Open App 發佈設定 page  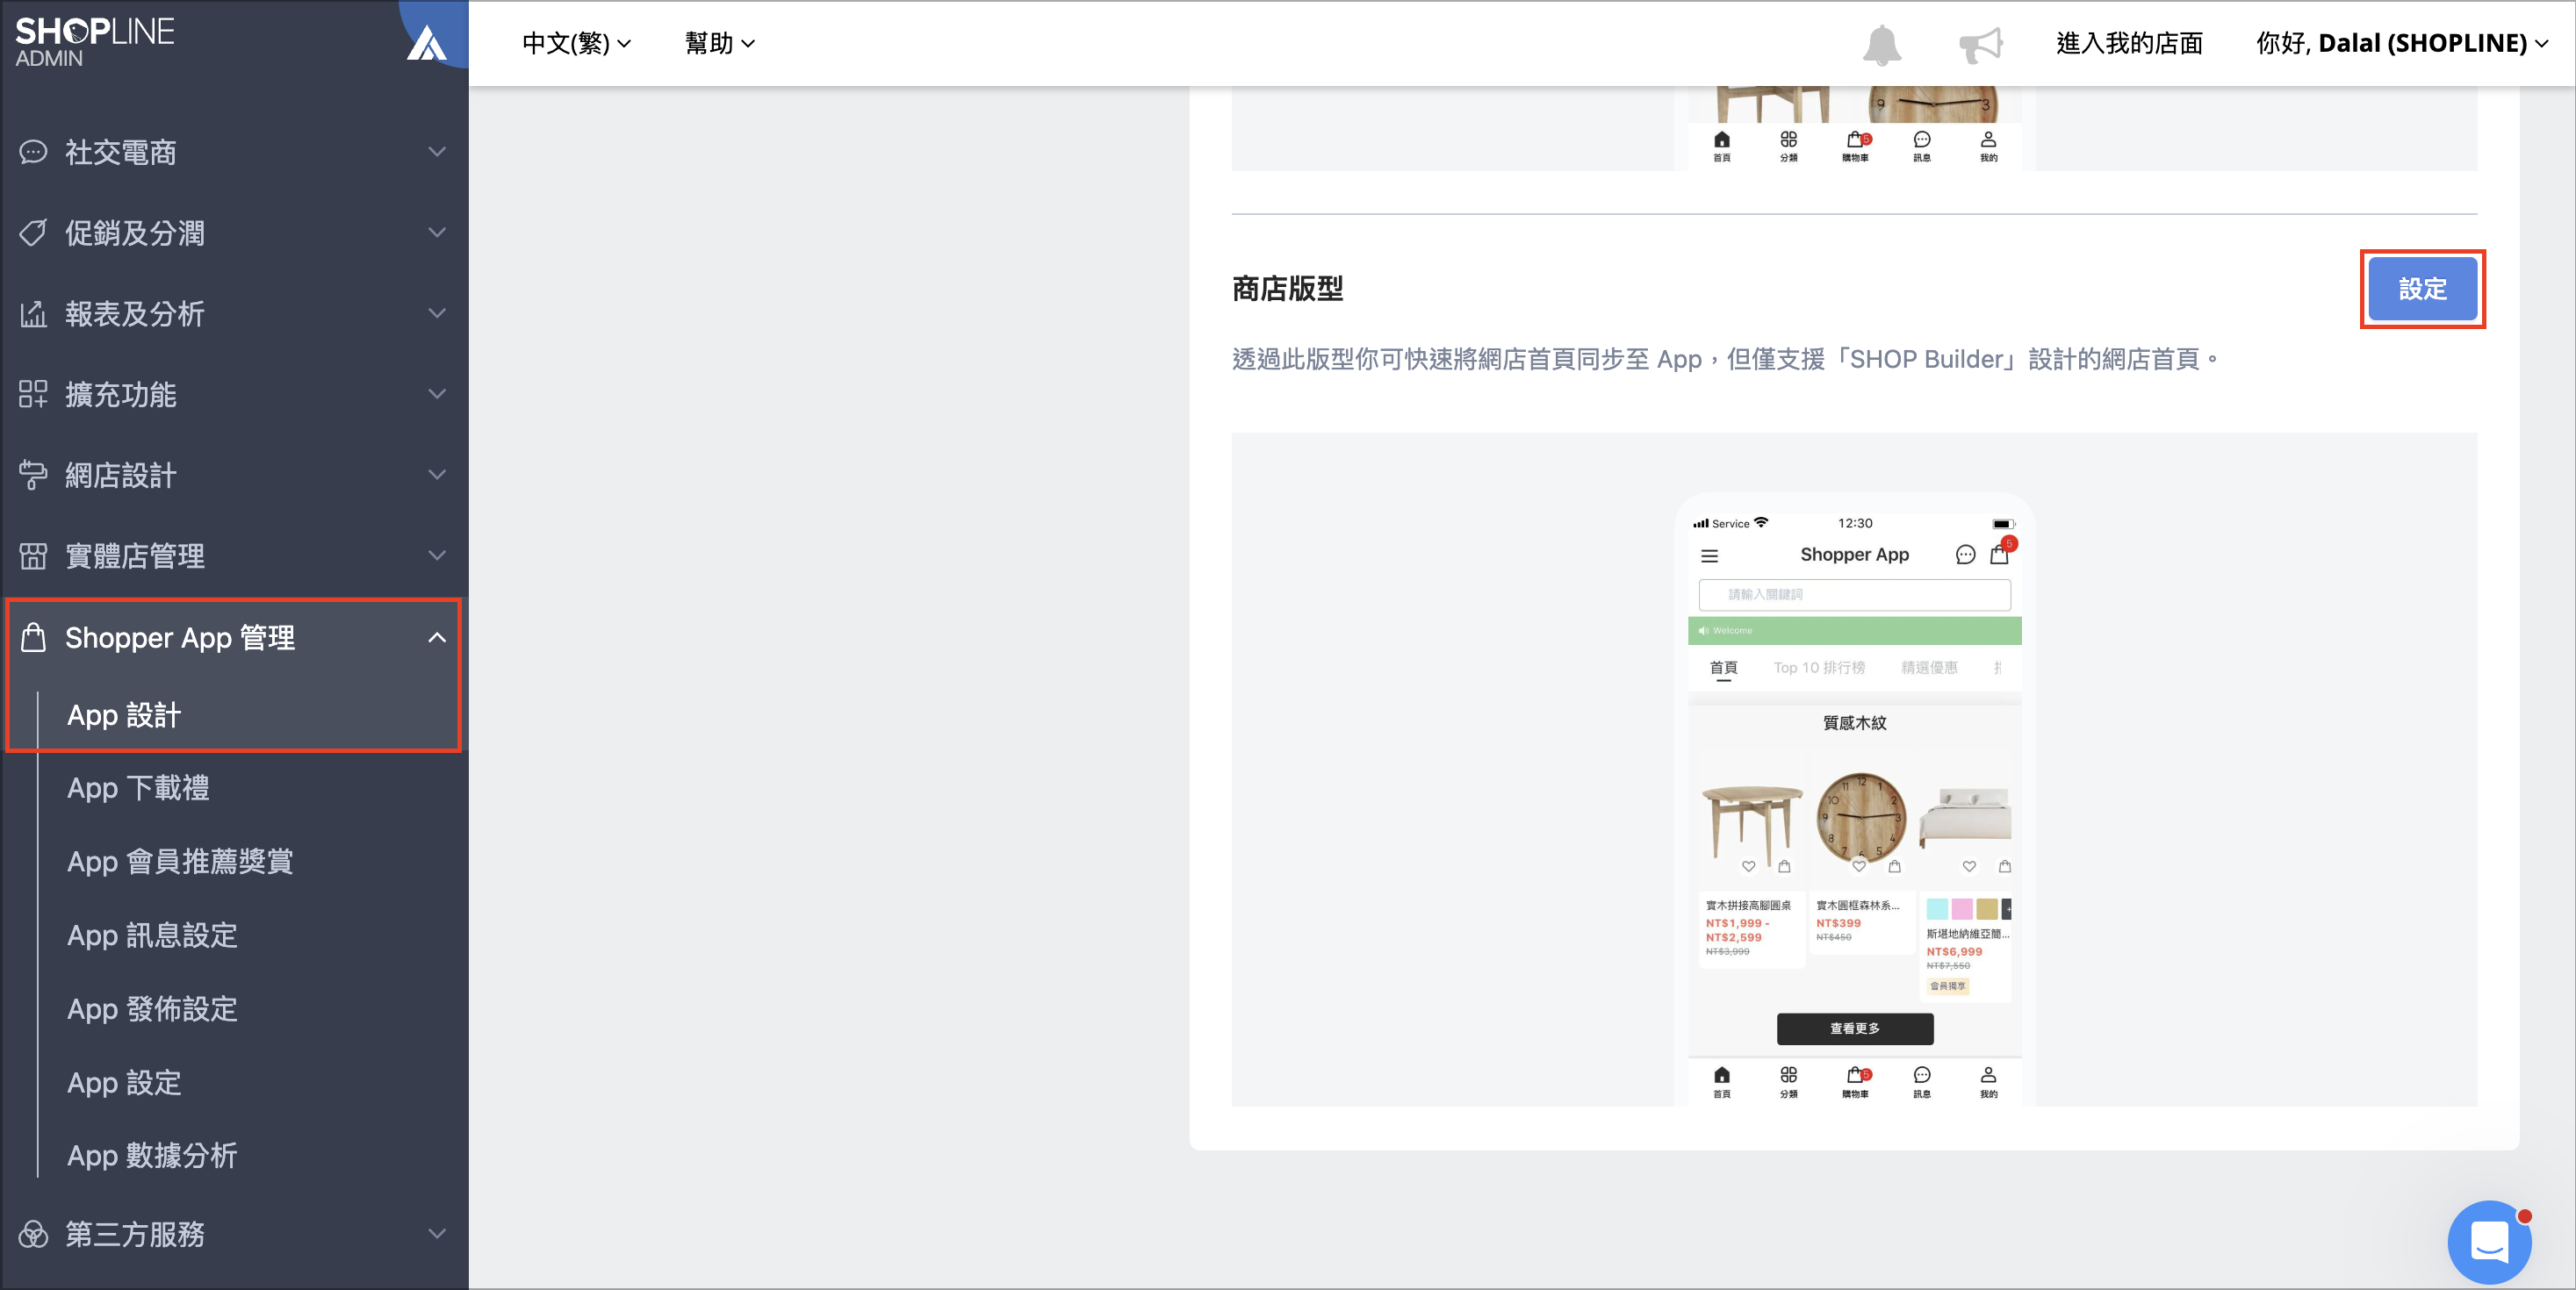[x=152, y=1009]
